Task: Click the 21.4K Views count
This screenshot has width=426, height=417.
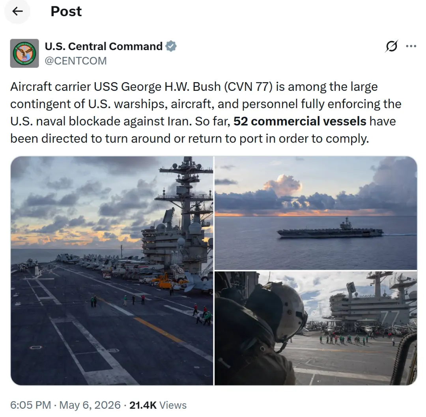Action: click(158, 405)
